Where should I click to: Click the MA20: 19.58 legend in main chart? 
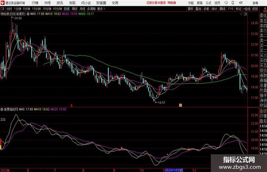tap(70, 14)
